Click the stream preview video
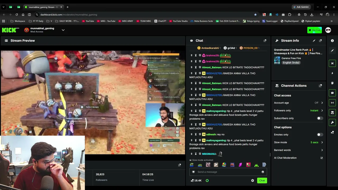 (93, 102)
